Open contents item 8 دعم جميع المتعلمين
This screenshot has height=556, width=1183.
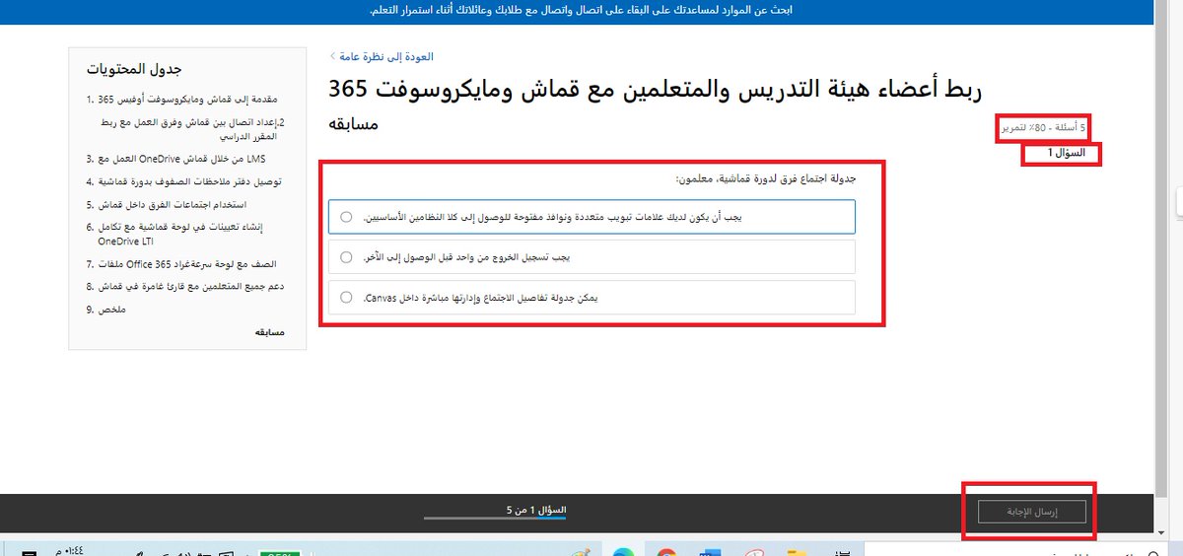187,287
